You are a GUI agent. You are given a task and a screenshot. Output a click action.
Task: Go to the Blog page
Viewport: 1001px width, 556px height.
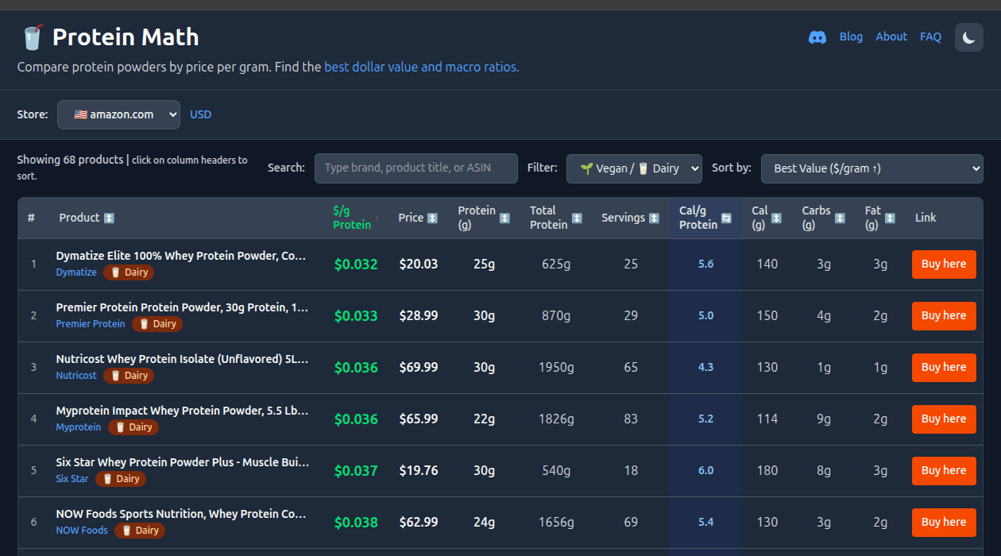coord(851,37)
